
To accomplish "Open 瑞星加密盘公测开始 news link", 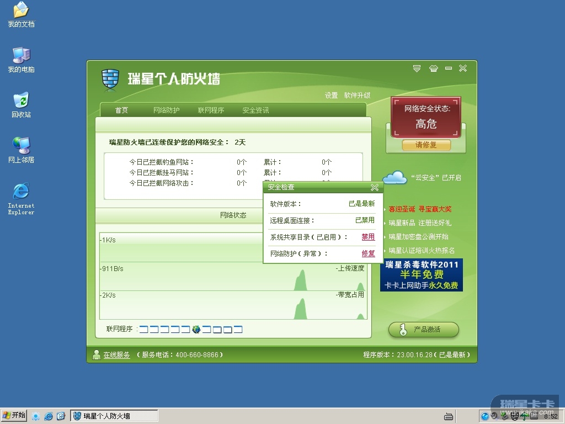I will (419, 236).
